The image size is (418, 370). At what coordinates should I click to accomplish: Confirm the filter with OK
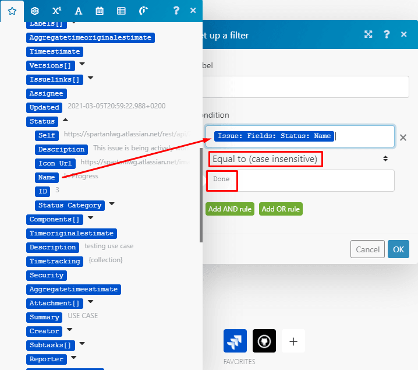pyautogui.click(x=398, y=249)
